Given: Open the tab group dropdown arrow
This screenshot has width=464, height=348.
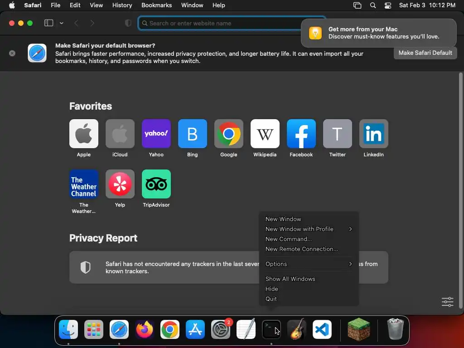Looking at the screenshot, I should pos(61,23).
